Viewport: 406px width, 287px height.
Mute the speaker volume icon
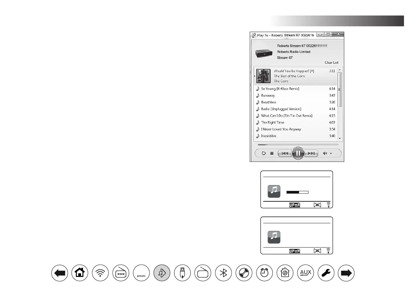point(325,153)
